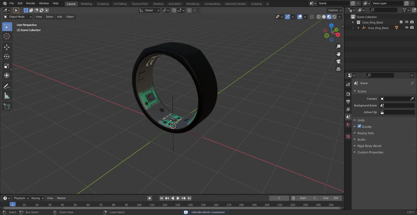Uncheck Oura_Ring_Black collection exclude checkbox

[401, 22]
